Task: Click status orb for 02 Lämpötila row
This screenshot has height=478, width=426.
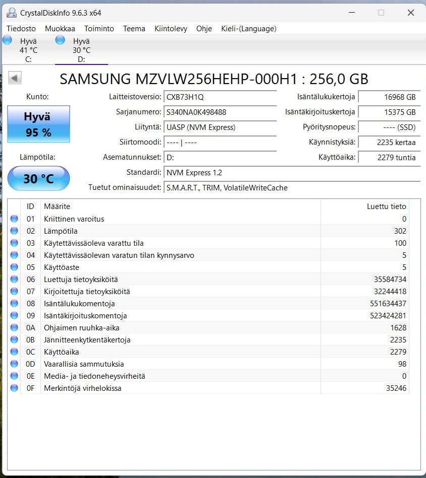Action: [x=14, y=231]
